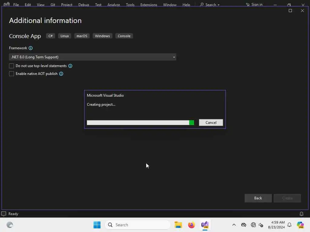310x232 pixels.
Task: Open the Help menu
Action: [x=186, y=5]
